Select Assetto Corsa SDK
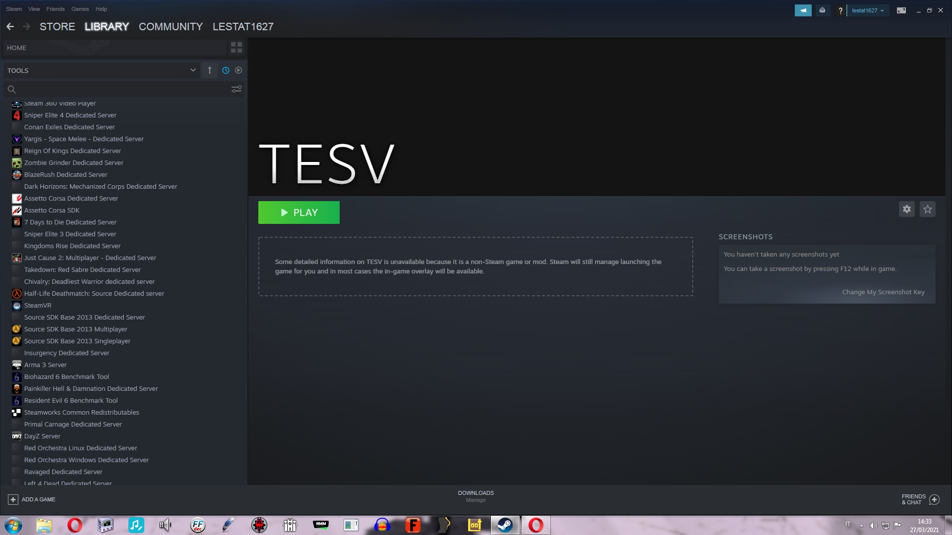 [52, 210]
